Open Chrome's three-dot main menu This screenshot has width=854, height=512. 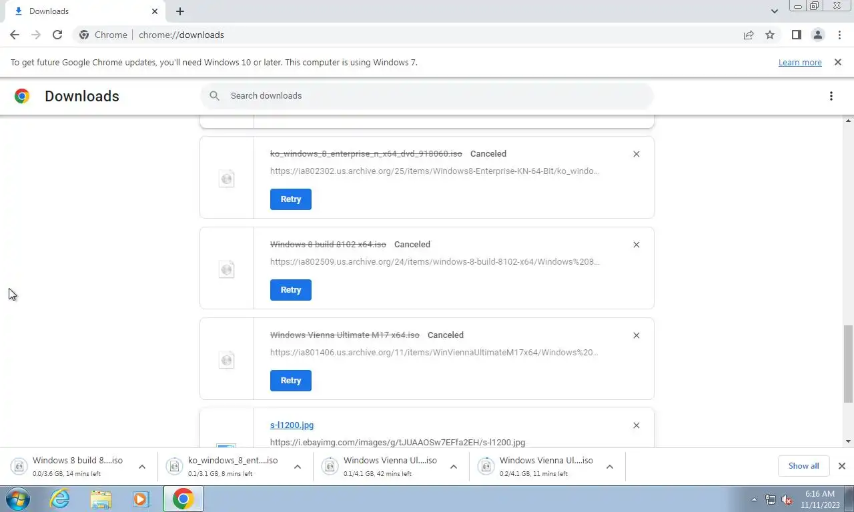(x=839, y=35)
